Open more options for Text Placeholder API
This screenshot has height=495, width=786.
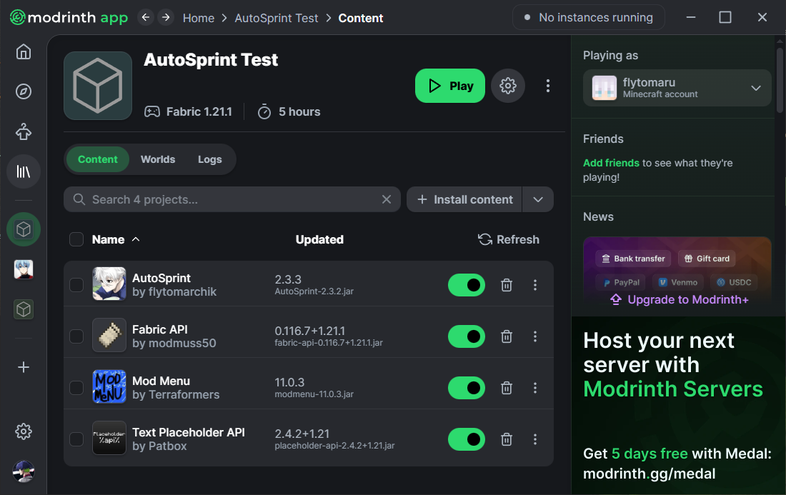pos(535,439)
